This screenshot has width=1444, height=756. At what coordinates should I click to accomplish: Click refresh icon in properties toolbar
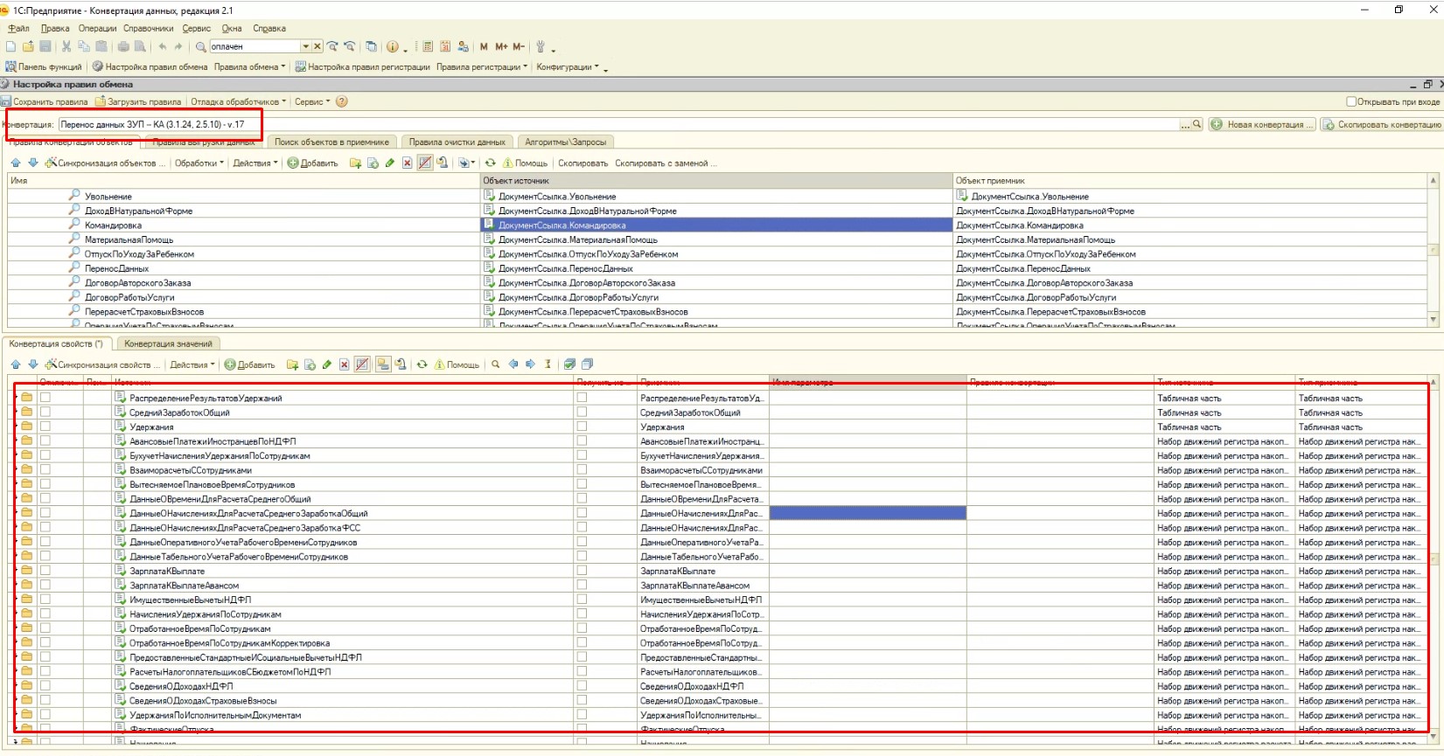tap(422, 364)
